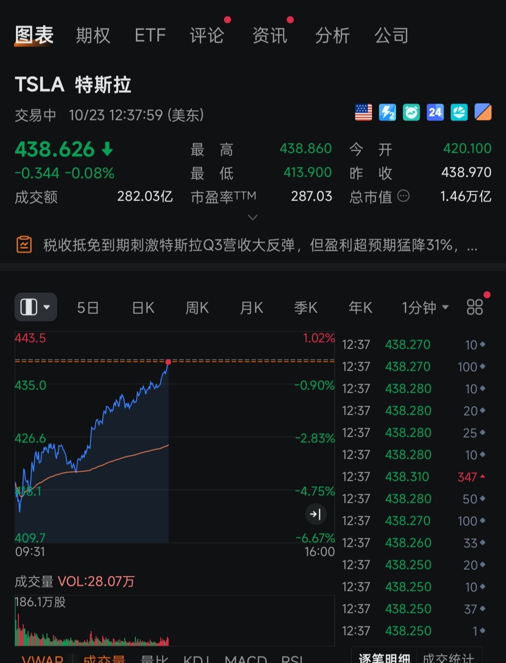Image resolution: width=506 pixels, height=663 pixels.
Task: Tap the US flag market icon
Action: [x=364, y=112]
